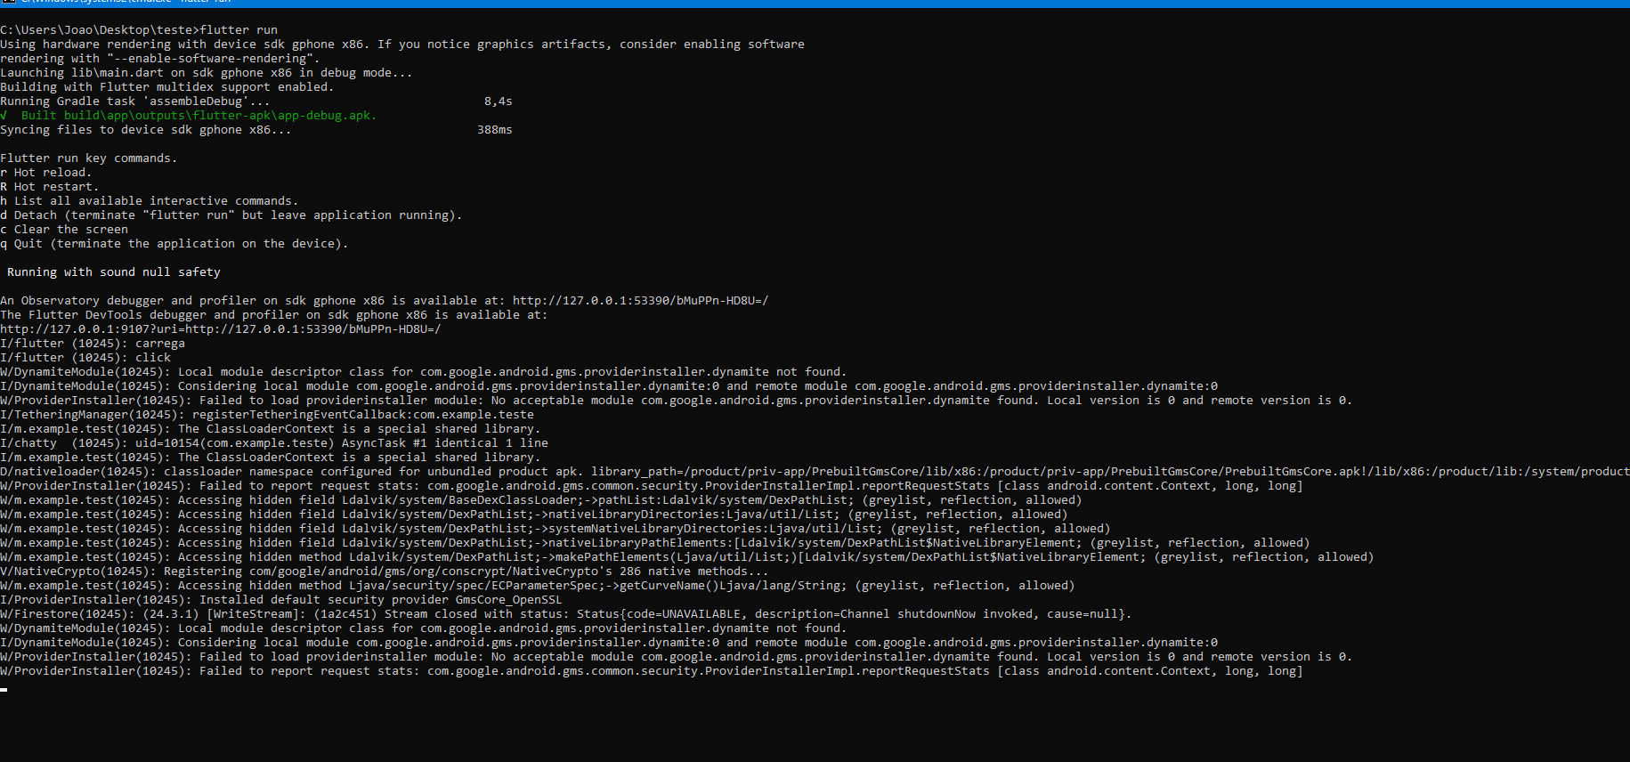Select the 'r Hot reload.' line
Image resolution: width=1630 pixels, height=762 pixels.
pos(46,172)
